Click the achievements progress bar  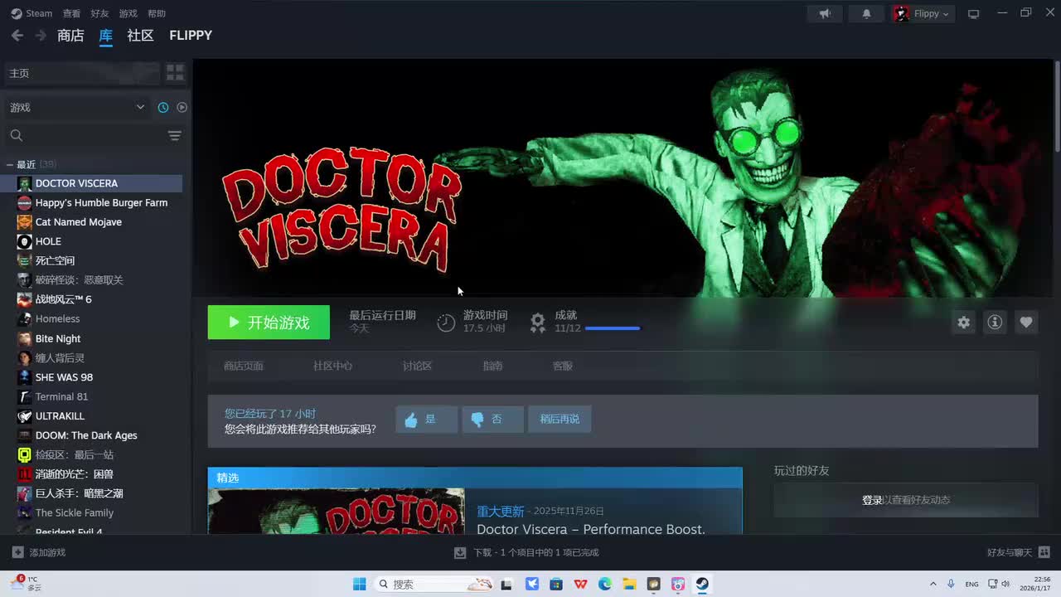click(613, 328)
